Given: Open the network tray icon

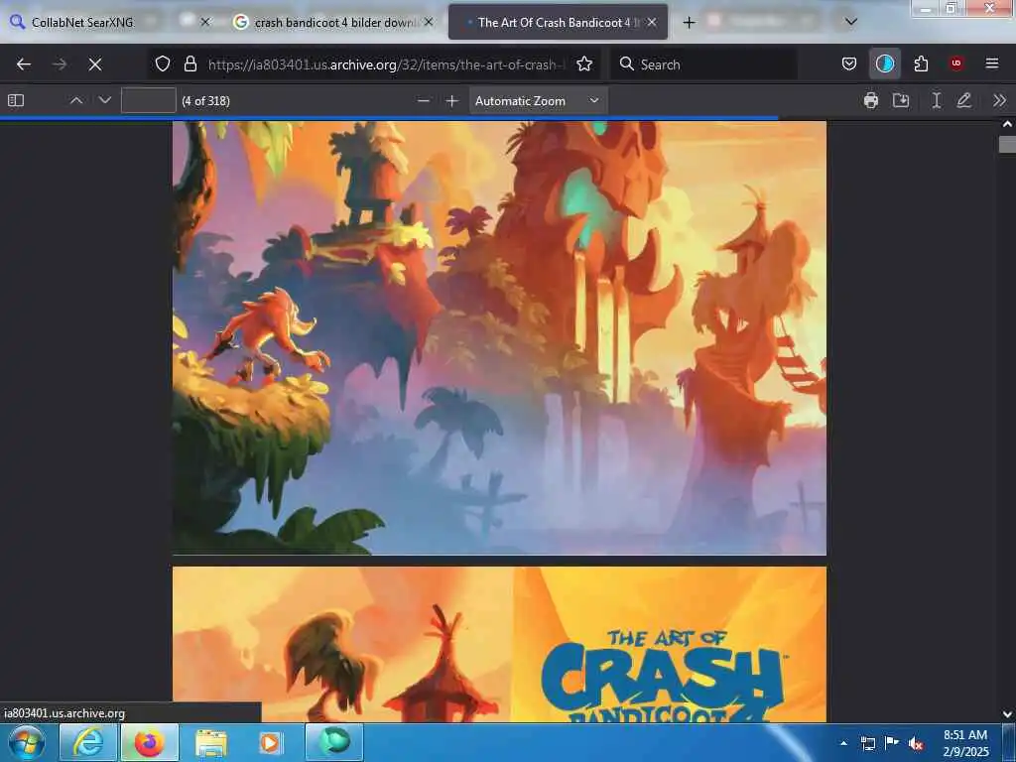Looking at the screenshot, I should (867, 743).
